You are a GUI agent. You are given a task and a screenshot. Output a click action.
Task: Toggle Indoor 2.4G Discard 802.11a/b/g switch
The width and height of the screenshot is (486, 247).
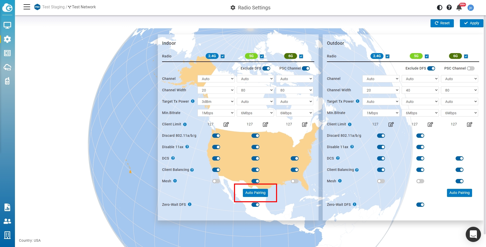tap(216, 136)
